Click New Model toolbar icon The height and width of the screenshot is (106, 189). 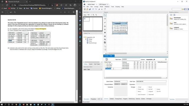(x=85, y=9)
